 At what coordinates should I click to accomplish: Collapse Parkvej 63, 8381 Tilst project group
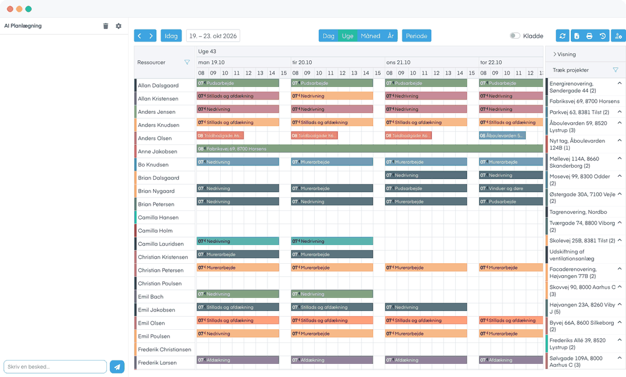(x=620, y=112)
